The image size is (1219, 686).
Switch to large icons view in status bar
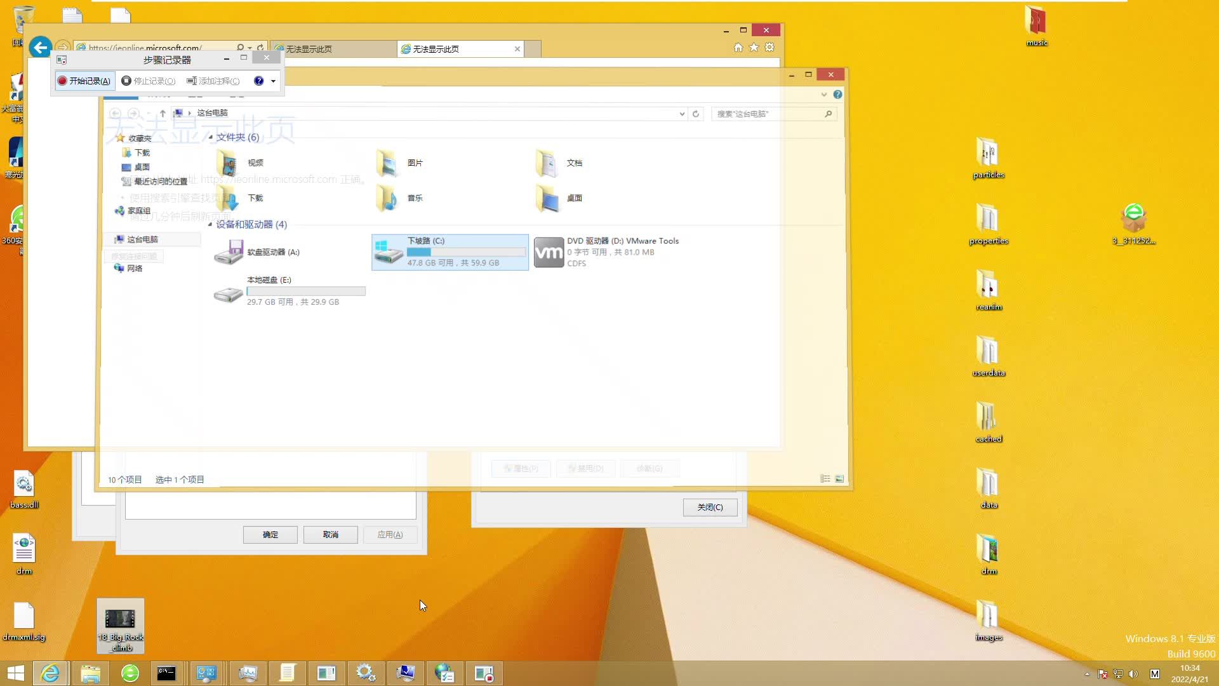(839, 479)
